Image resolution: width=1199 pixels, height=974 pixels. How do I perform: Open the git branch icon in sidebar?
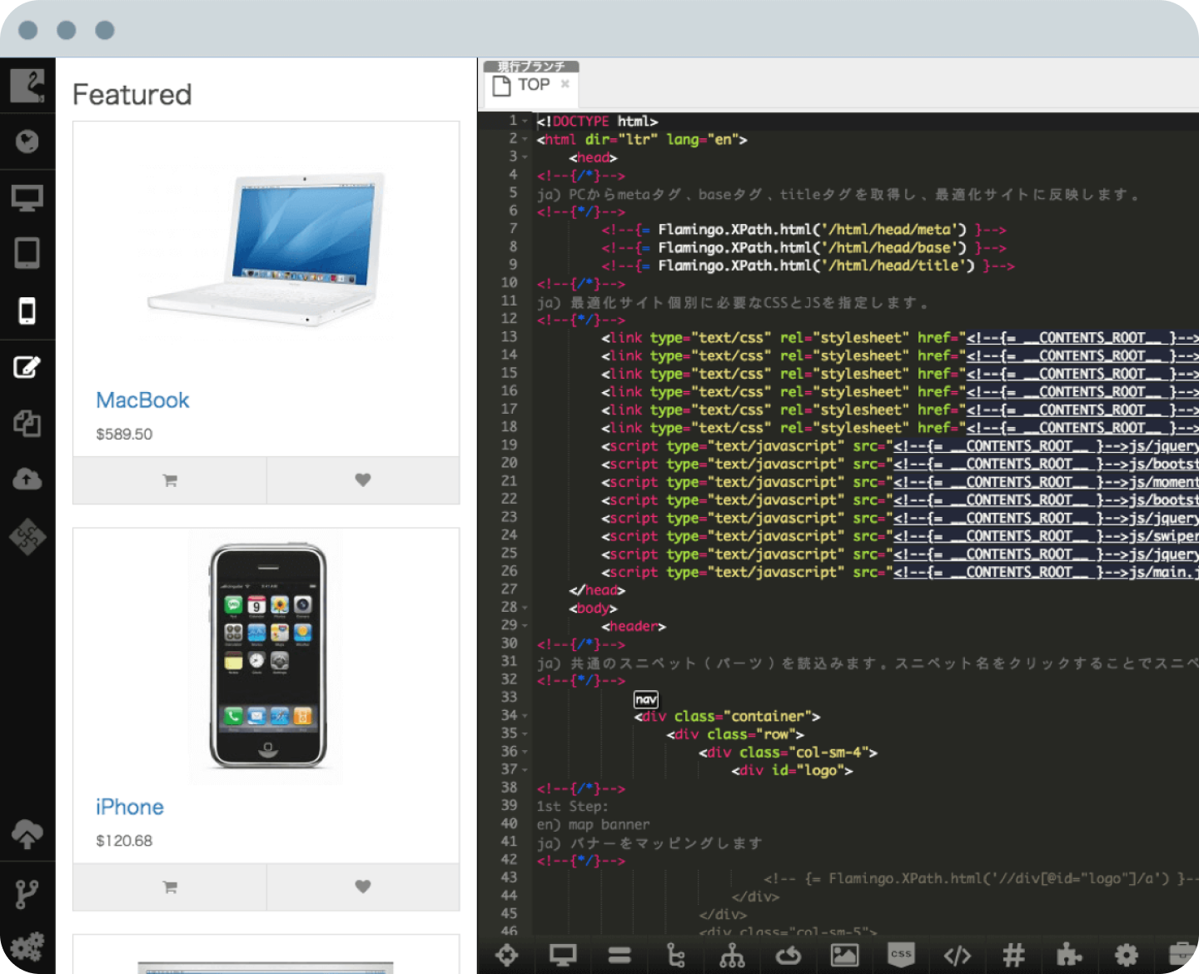[27, 894]
